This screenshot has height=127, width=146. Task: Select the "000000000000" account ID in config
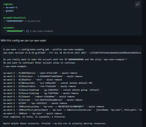click(15, 31)
